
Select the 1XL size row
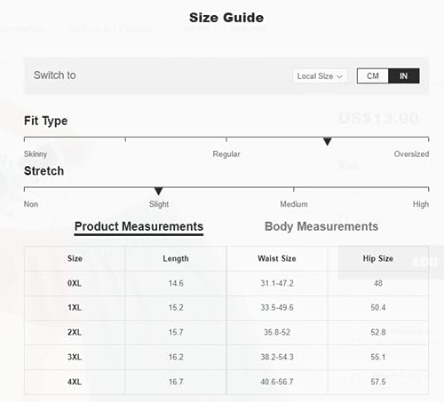point(226,308)
